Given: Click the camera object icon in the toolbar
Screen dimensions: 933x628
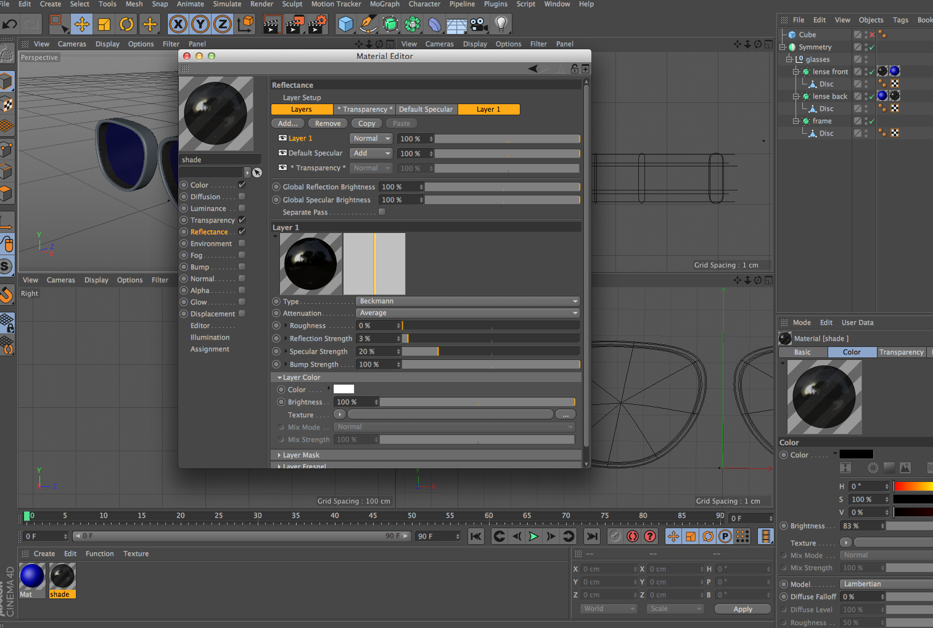Looking at the screenshot, I should 479,25.
